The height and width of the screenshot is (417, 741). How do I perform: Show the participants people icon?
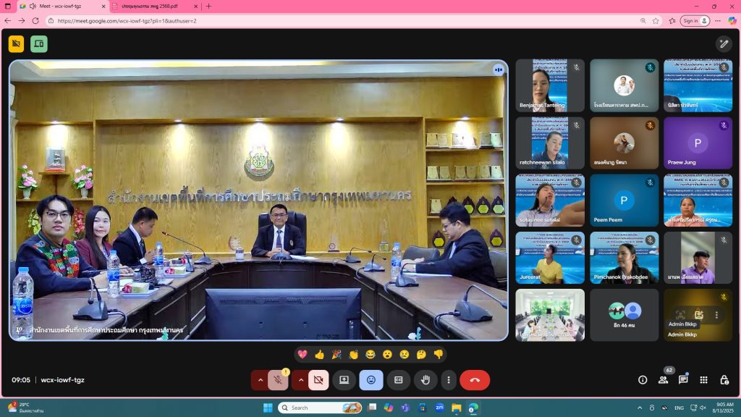click(x=663, y=379)
